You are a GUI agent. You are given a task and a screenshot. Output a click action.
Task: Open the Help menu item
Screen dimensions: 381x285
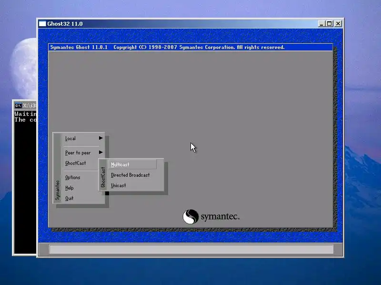tap(69, 188)
